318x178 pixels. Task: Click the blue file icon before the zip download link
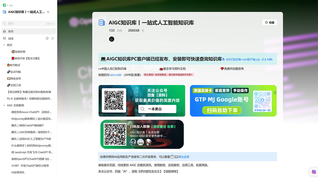[x=223, y=59]
